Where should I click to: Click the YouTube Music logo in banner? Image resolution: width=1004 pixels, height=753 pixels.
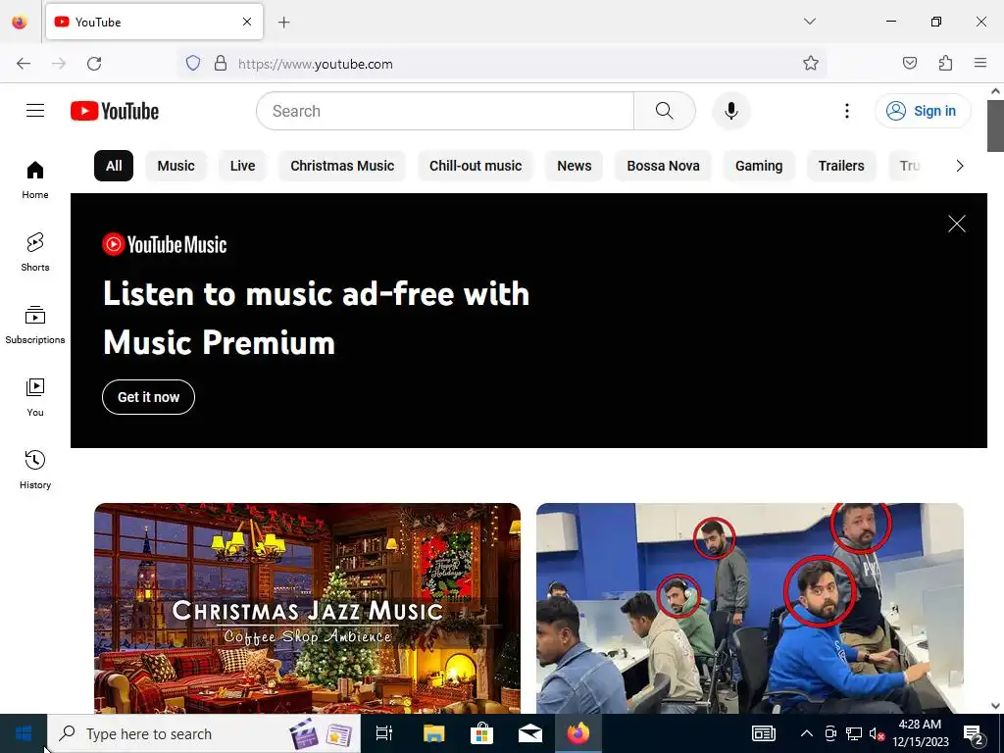(x=165, y=244)
